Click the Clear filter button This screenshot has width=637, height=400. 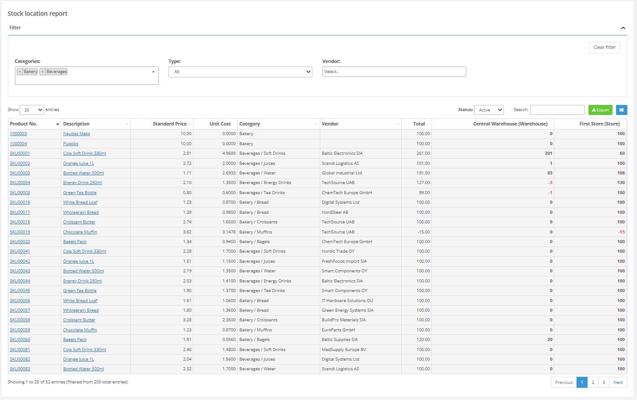click(605, 47)
